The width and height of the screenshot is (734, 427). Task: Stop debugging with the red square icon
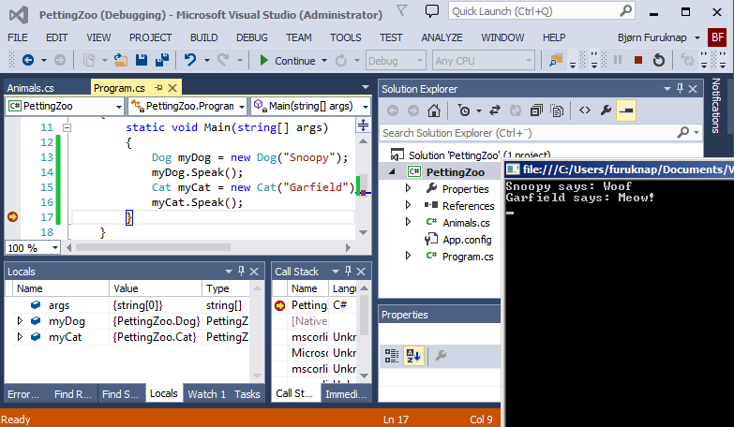(x=637, y=60)
